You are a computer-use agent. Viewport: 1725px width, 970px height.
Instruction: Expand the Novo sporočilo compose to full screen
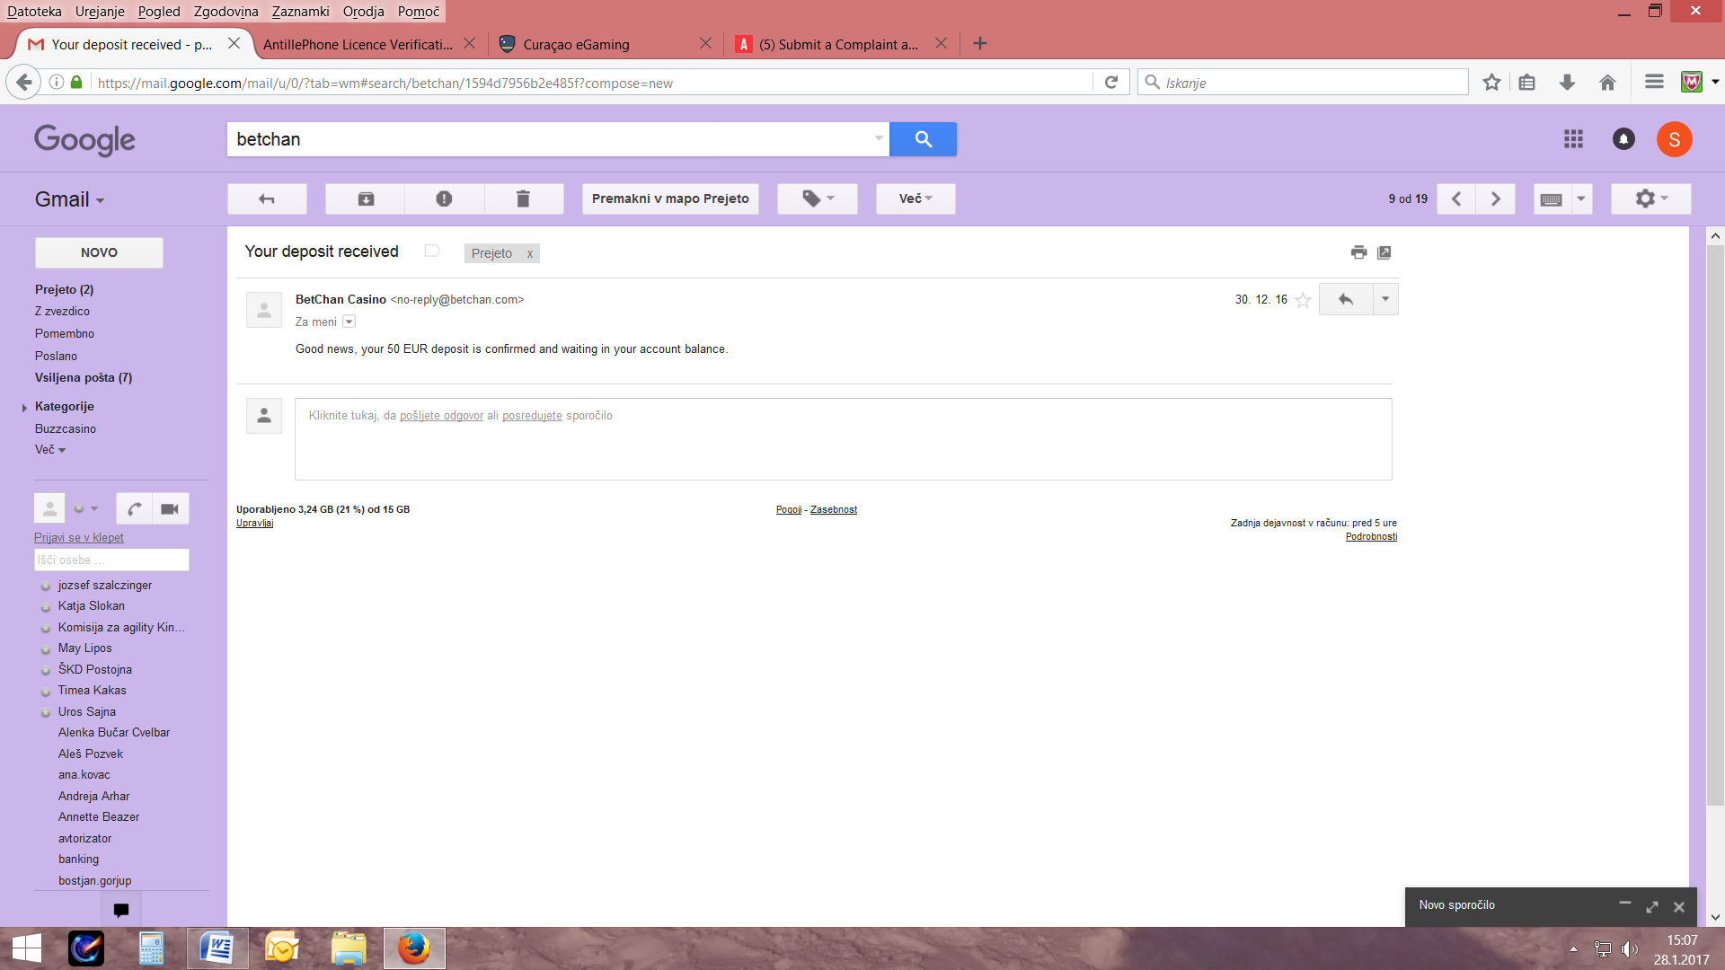click(x=1651, y=906)
